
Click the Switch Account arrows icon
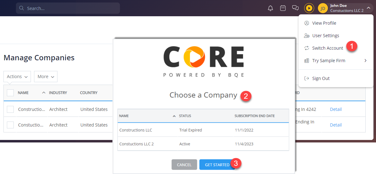pos(307,48)
